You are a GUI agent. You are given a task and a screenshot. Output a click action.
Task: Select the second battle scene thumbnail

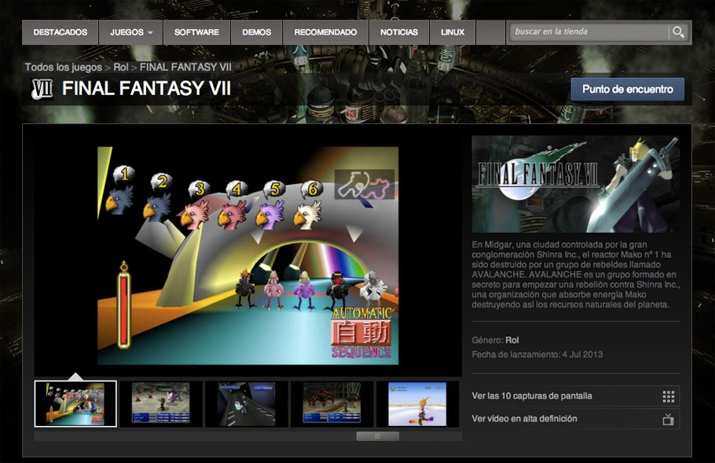coord(160,404)
